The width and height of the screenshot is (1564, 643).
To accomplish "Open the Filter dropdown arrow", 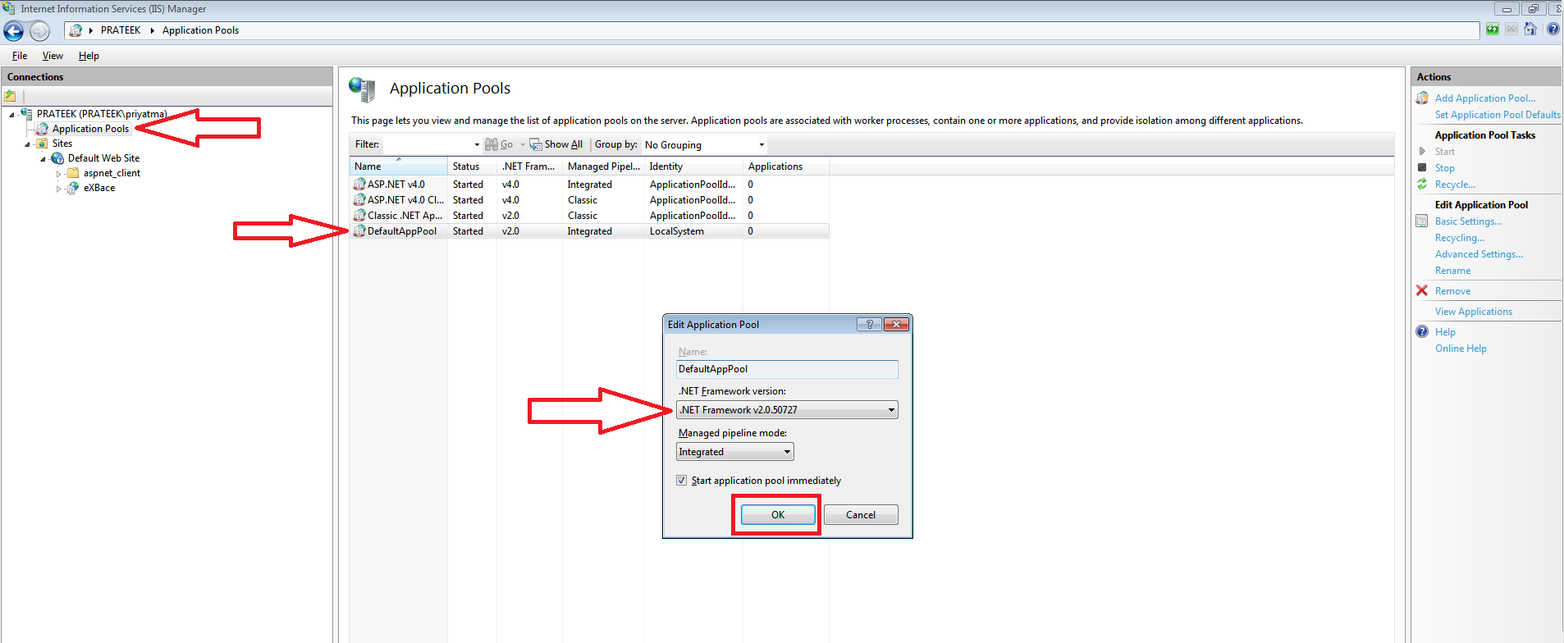I will (477, 145).
